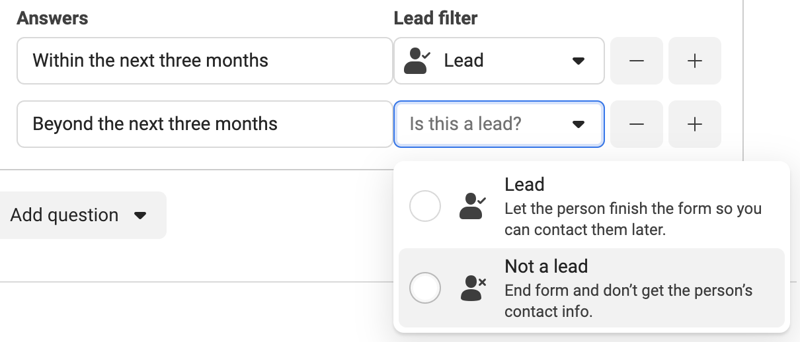Viewport: 800px width, 342px height.
Task: Remove the 'Within the next three months' answer
Action: coord(636,61)
